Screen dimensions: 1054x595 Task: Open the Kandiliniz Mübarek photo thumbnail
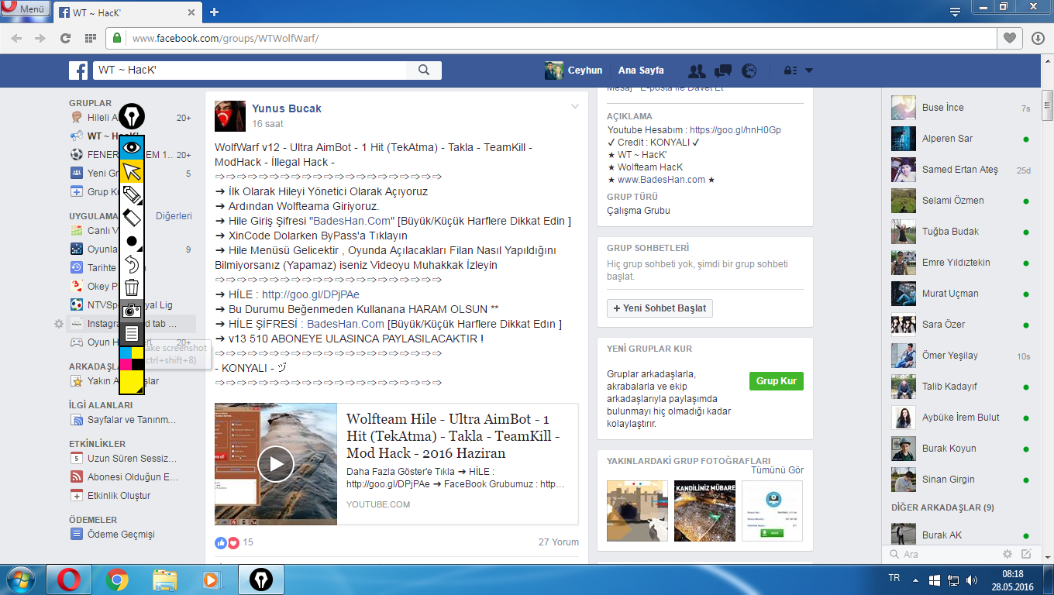click(704, 511)
